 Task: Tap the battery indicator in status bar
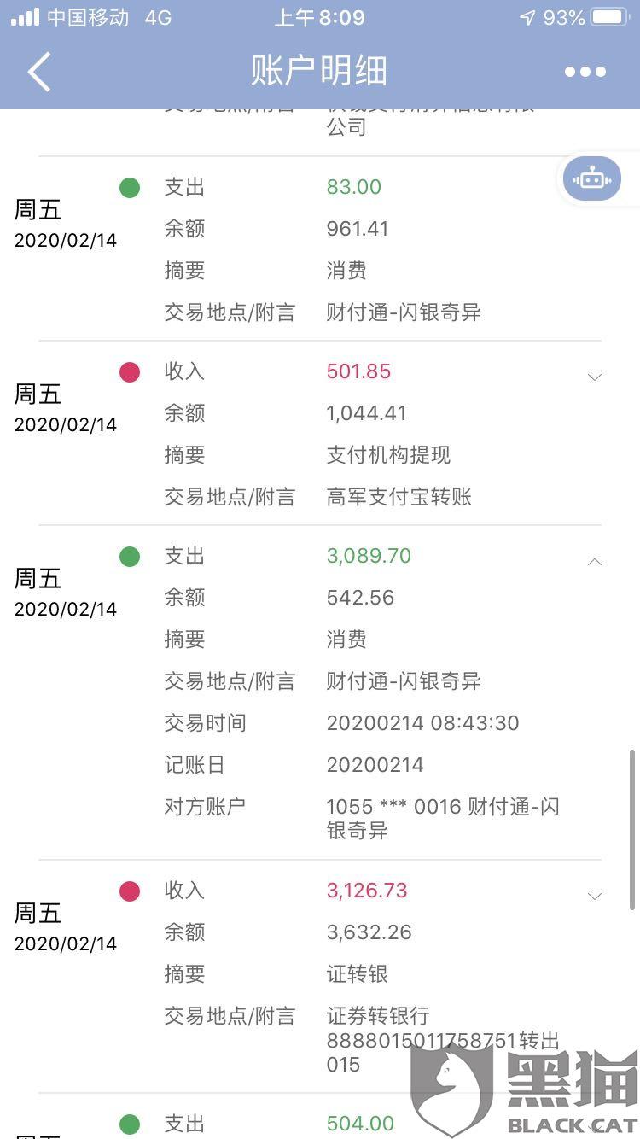pos(610,17)
